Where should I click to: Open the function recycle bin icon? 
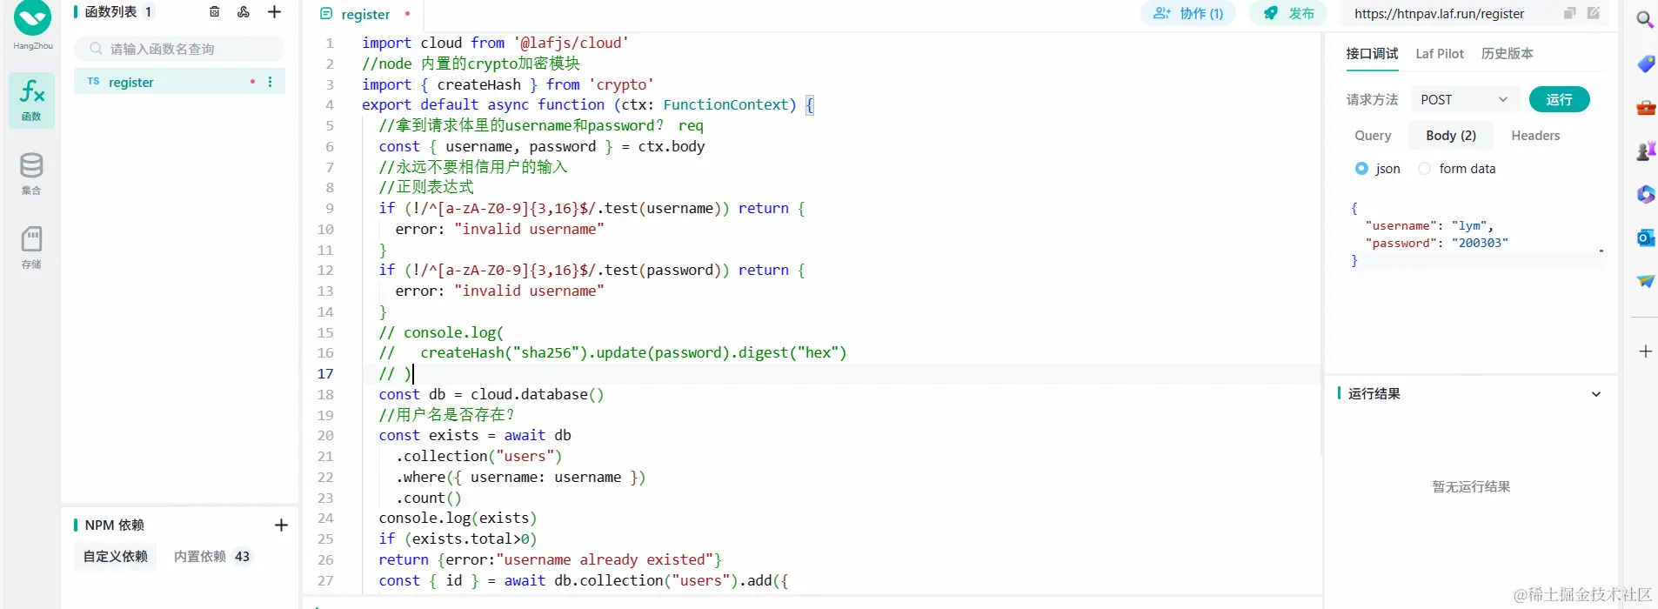click(x=214, y=12)
